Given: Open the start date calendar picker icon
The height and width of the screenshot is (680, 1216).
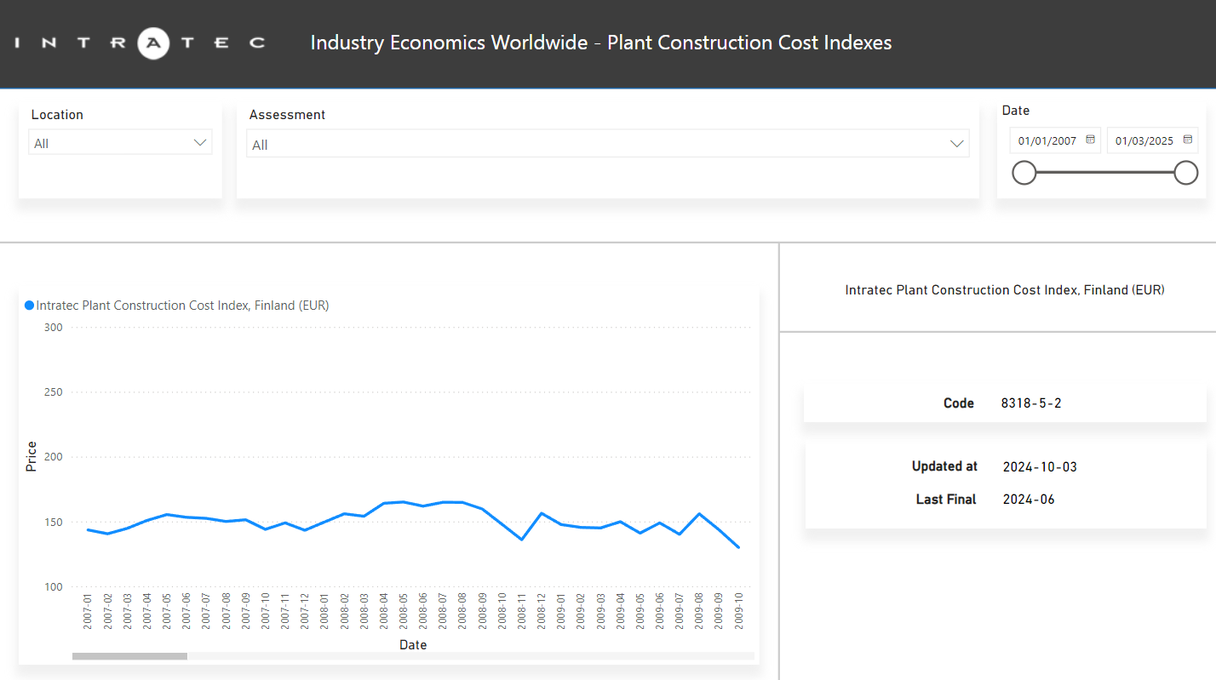Looking at the screenshot, I should click(1090, 140).
